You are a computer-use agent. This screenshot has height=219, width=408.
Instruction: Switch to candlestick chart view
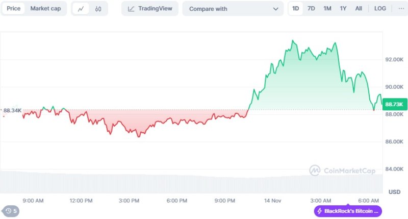(x=98, y=9)
